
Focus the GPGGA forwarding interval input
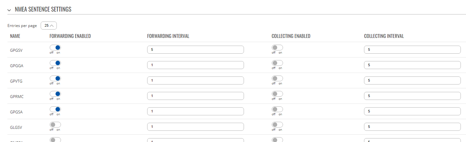(x=195, y=65)
